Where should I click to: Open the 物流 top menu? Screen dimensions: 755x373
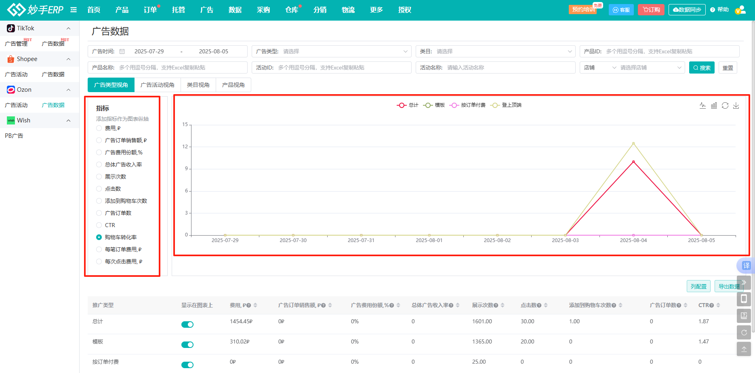pyautogui.click(x=348, y=10)
